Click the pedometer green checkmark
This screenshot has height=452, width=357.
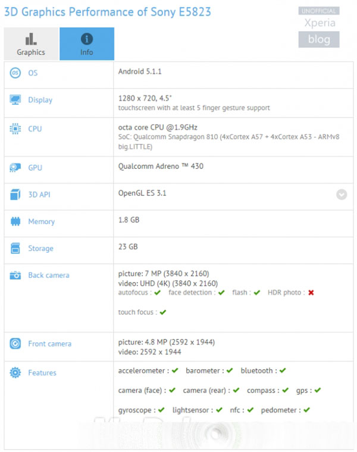click(x=306, y=410)
